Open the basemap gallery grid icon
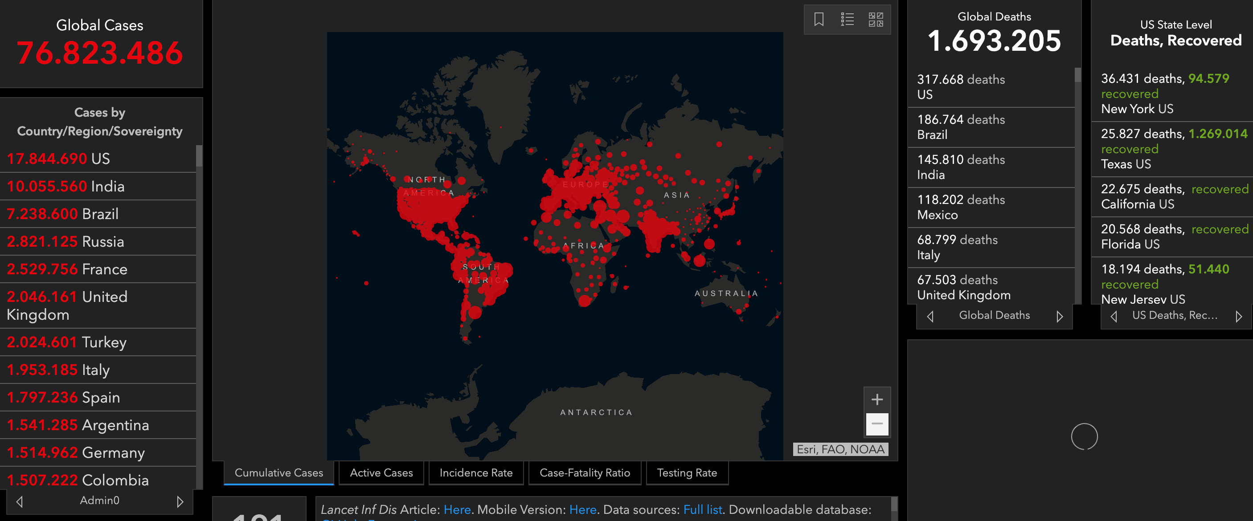Viewport: 1253px width, 521px height. pos(876,20)
